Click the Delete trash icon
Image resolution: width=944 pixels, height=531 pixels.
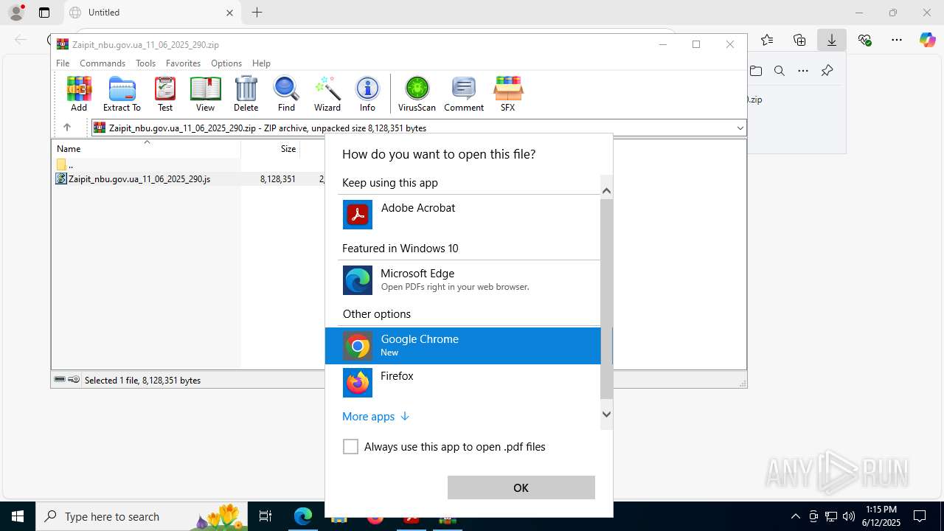pos(246,94)
